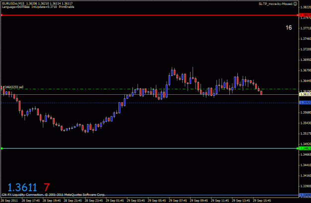Click the 1.37205 price scale label
311x203 pixels.
click(x=306, y=49)
